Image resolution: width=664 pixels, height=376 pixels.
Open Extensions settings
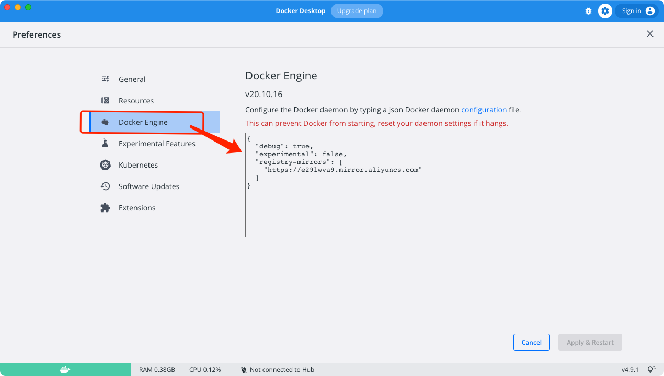(155, 208)
